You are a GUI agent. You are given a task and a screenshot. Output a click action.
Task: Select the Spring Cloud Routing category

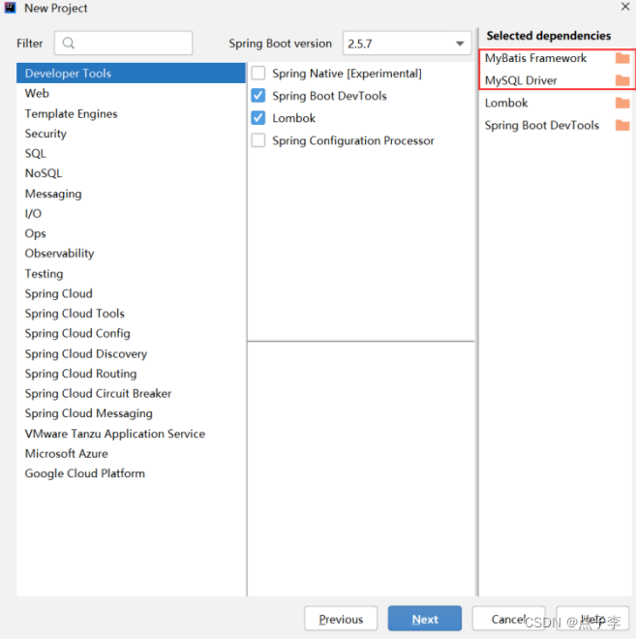click(131, 374)
